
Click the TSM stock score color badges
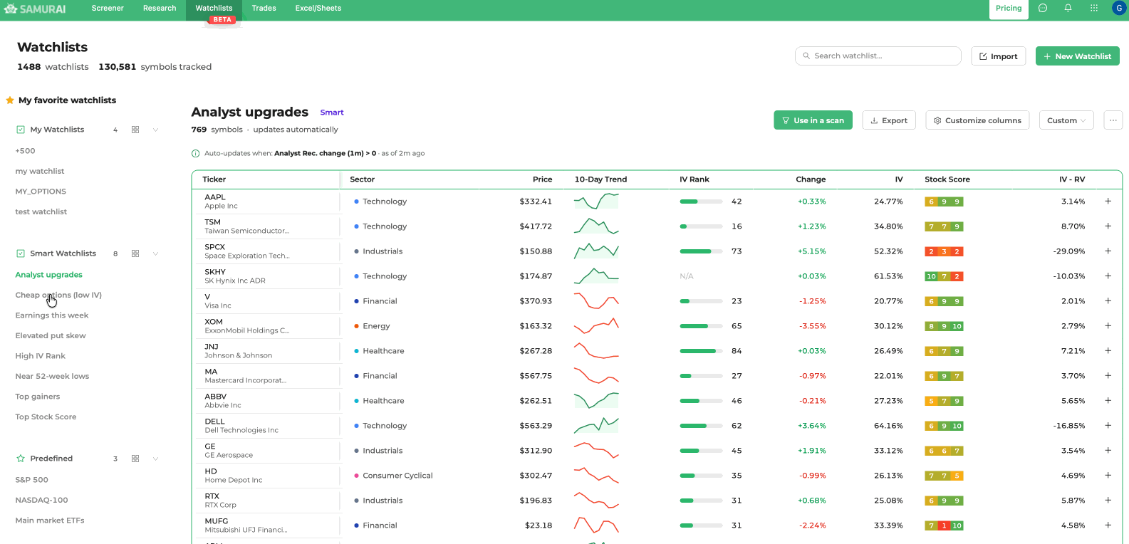tap(944, 226)
